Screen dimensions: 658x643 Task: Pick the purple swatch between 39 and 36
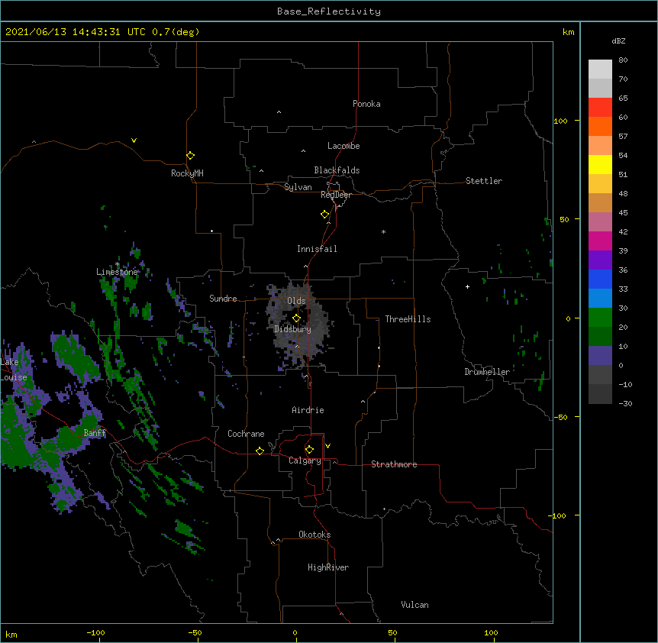pos(600,260)
